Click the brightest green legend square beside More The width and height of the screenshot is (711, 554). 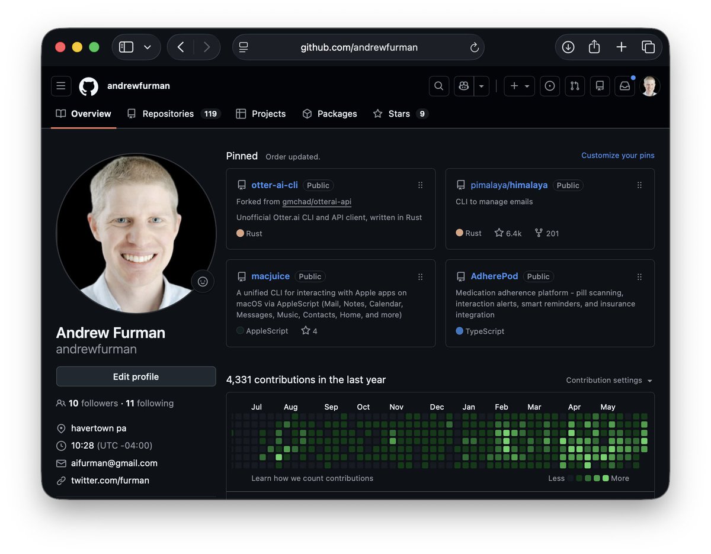tap(606, 478)
